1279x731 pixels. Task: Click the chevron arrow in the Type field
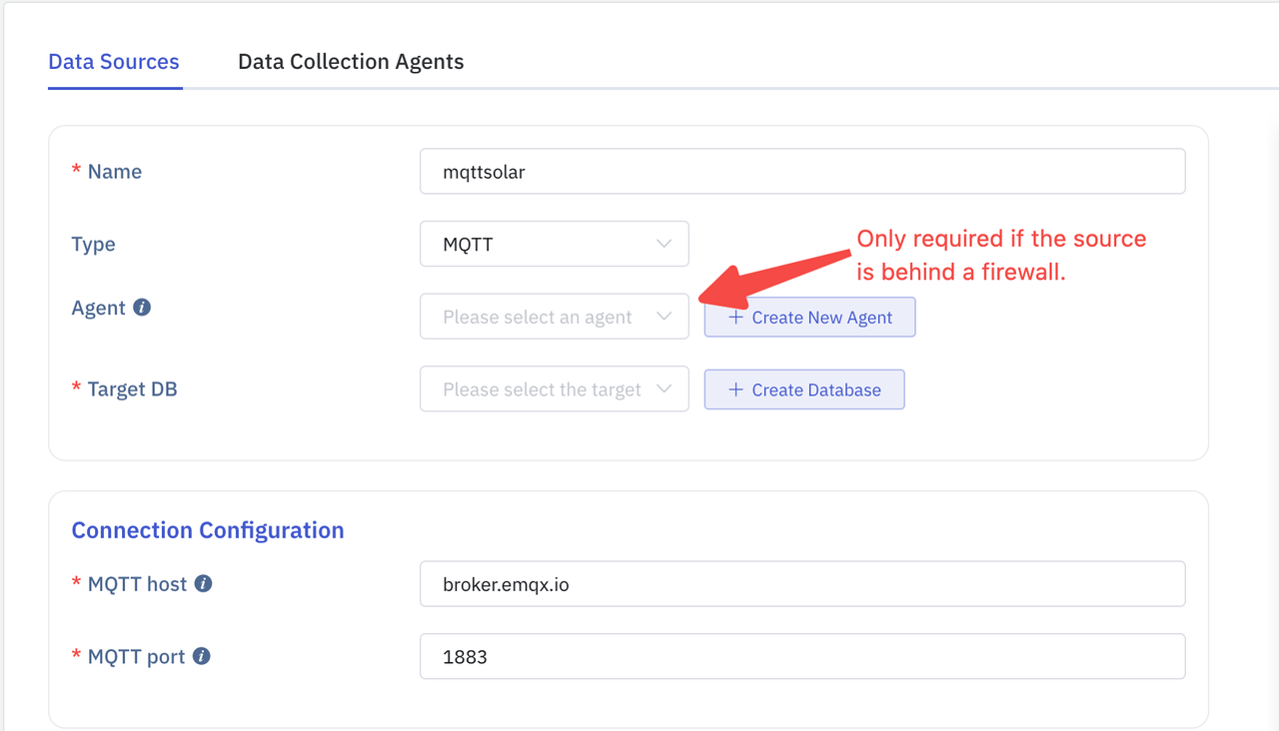(663, 244)
